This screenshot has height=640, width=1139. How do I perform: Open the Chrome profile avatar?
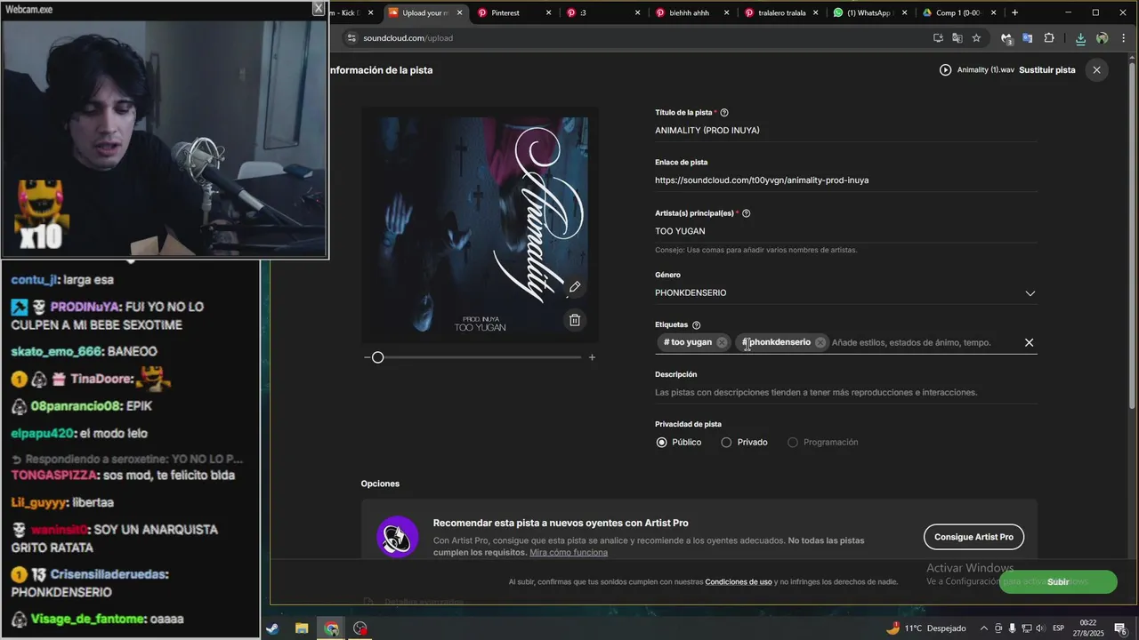pos(1102,38)
